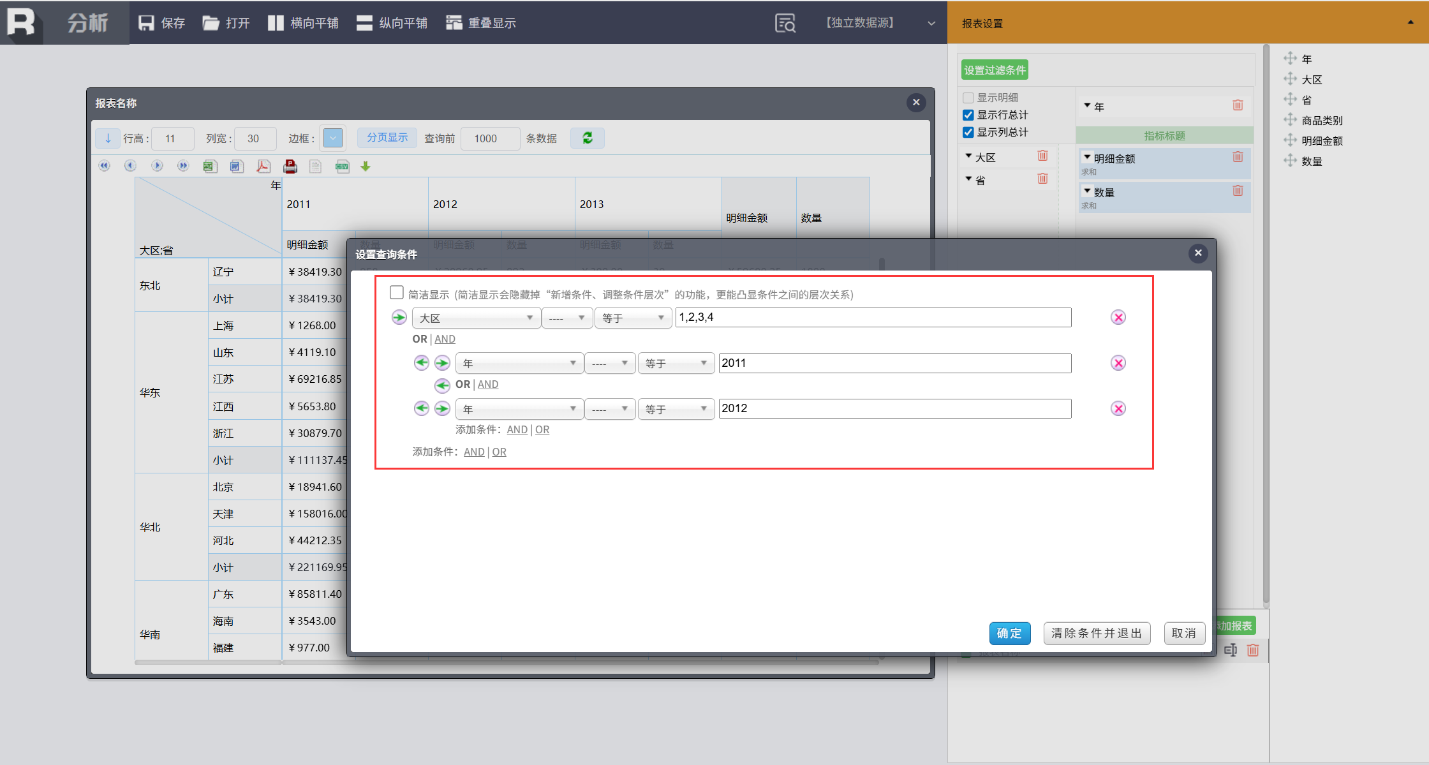Click 重叠显示 in the top menu

pyautogui.click(x=481, y=23)
